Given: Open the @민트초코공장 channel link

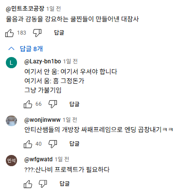Looking at the screenshot, I should (x=25, y=9).
